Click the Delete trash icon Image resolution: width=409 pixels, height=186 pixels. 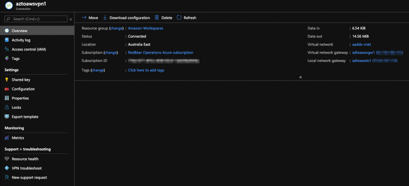click(x=157, y=18)
